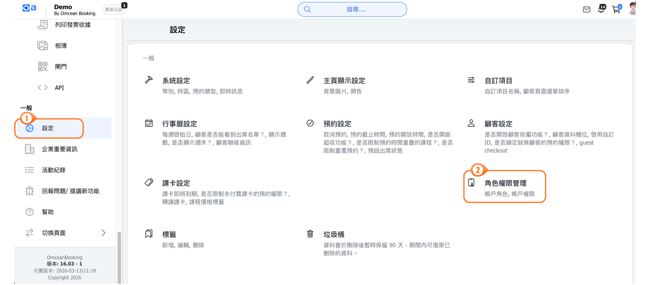Open the 預約設定 settings link

[x=337, y=124]
